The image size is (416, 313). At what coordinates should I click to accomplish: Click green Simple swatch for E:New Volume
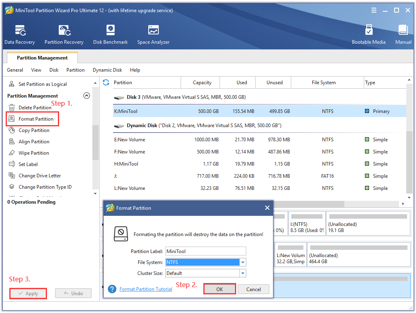click(367, 140)
